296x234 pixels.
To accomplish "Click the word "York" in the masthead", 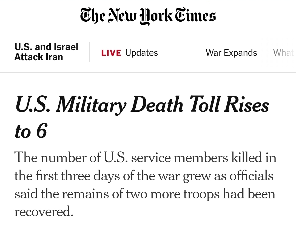I will (156, 16).
